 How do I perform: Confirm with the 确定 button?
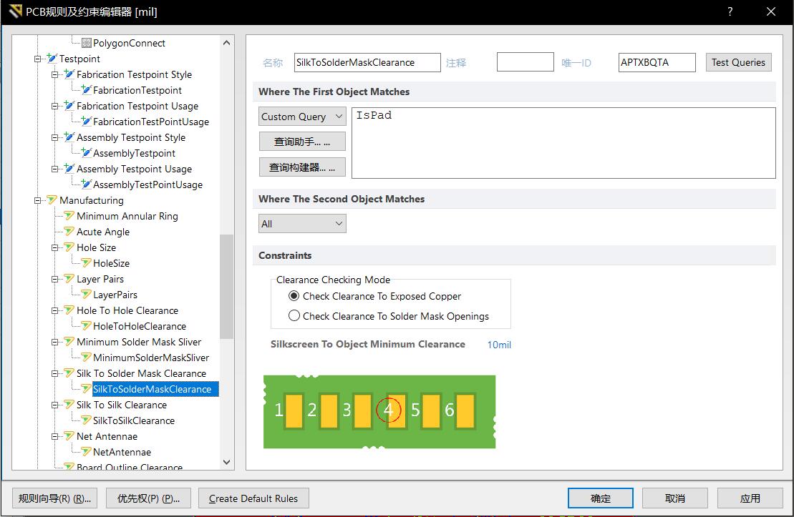[601, 498]
